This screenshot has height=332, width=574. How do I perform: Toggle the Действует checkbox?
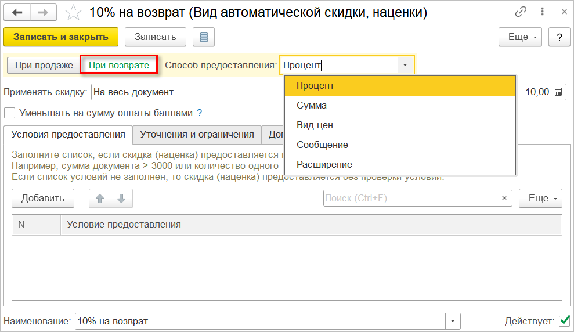(564, 320)
